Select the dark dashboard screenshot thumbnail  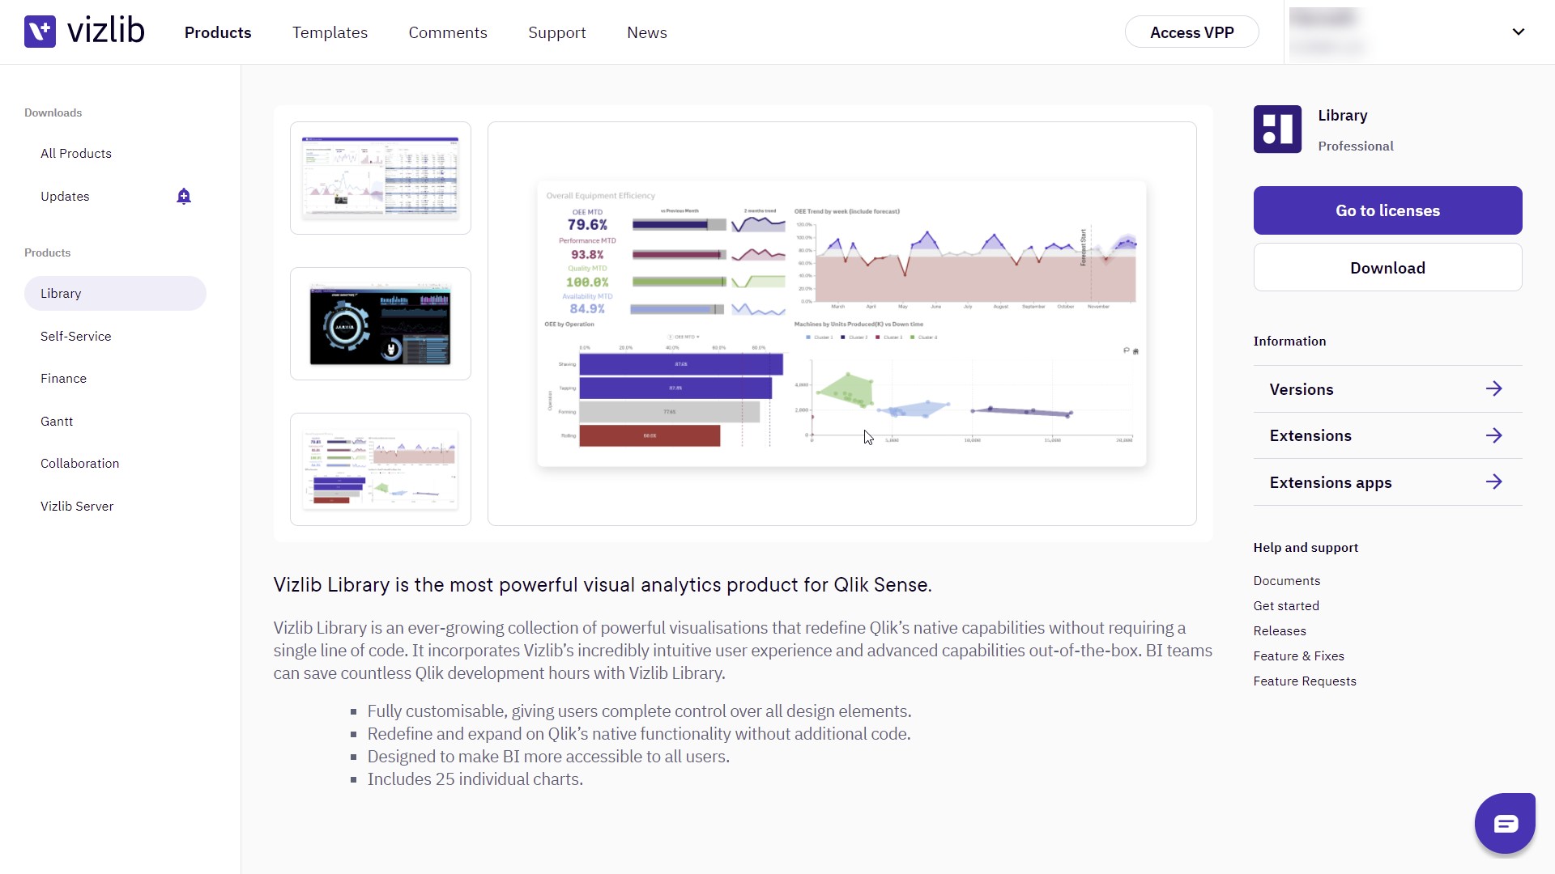(x=381, y=324)
